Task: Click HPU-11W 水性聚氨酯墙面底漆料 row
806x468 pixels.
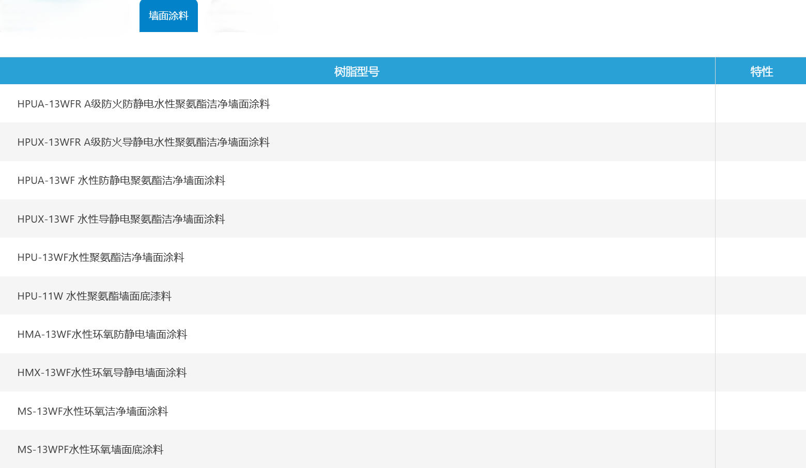Action: pyautogui.click(x=95, y=296)
